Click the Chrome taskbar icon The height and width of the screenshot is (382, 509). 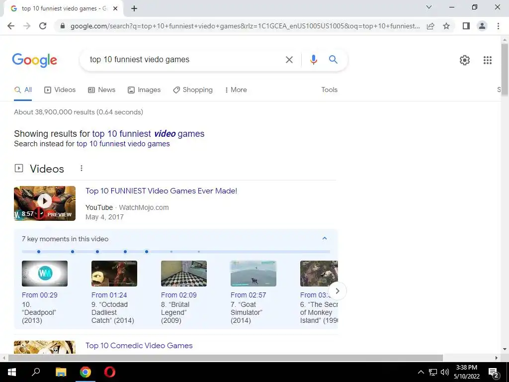(x=85, y=372)
